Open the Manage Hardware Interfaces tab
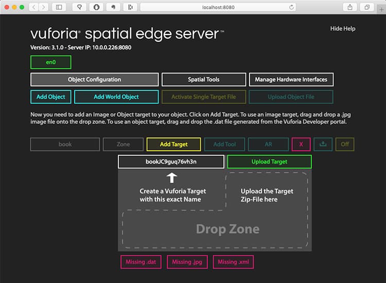The width and height of the screenshot is (386, 283). (x=291, y=80)
